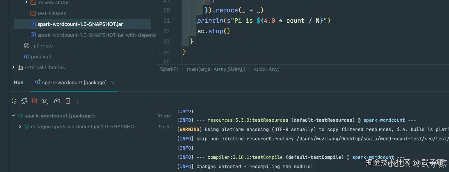
Task: Open the Run toolbar more options menu
Action: [77, 101]
